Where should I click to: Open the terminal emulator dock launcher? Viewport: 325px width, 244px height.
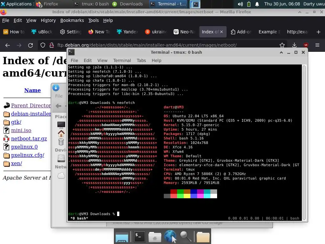139,236
